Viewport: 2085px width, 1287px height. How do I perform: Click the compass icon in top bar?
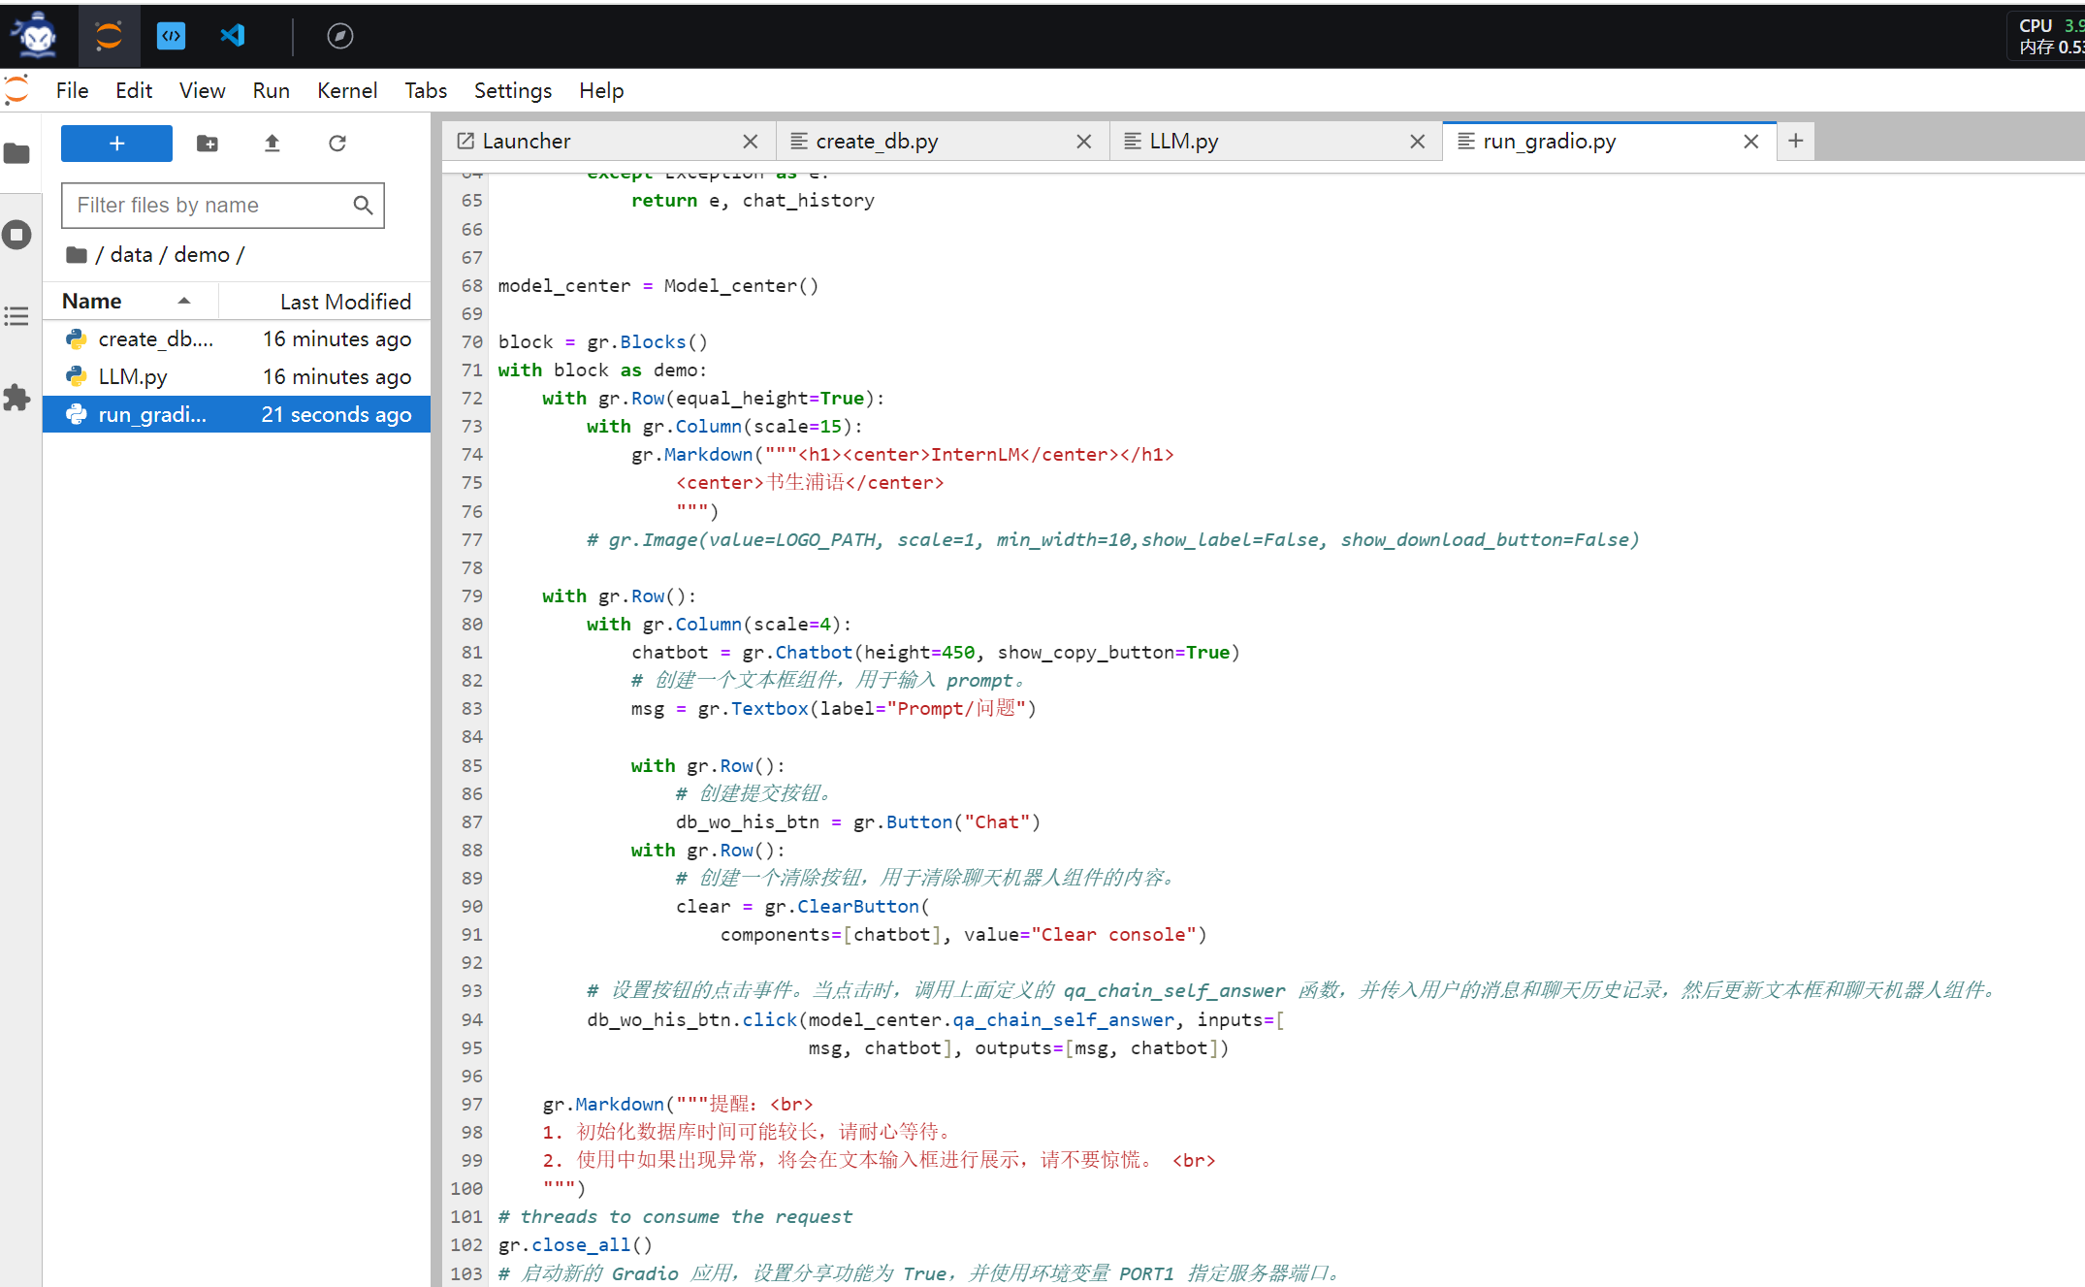pos(339,36)
